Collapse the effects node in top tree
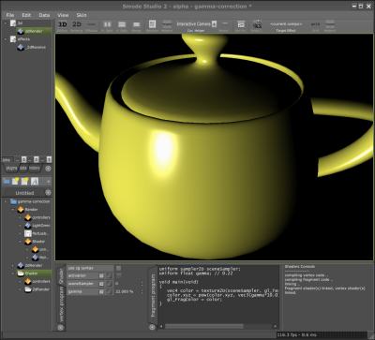 pos(6,39)
